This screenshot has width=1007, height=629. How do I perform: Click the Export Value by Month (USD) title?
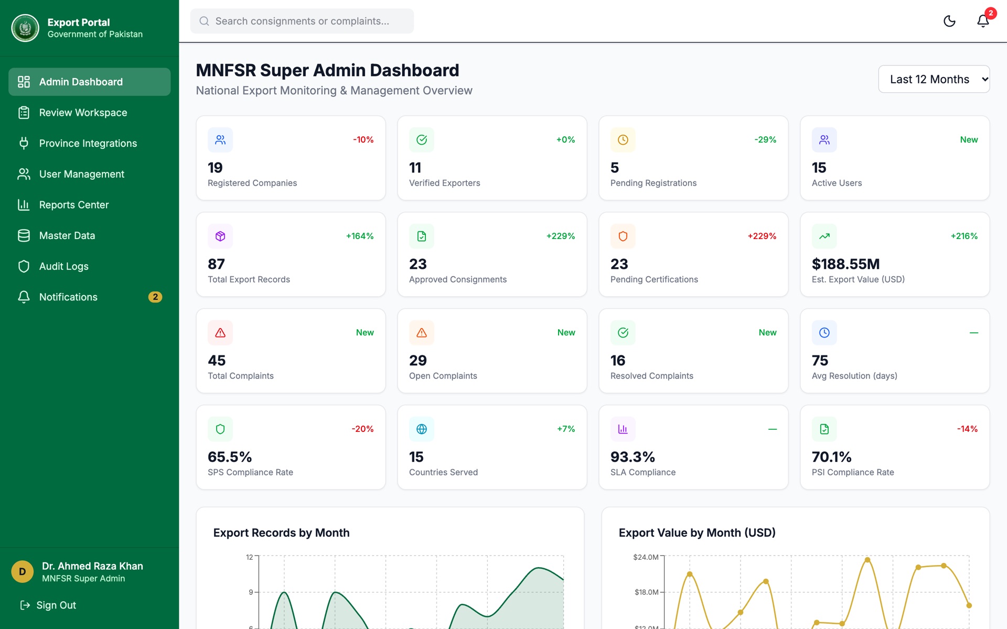pyautogui.click(x=697, y=533)
